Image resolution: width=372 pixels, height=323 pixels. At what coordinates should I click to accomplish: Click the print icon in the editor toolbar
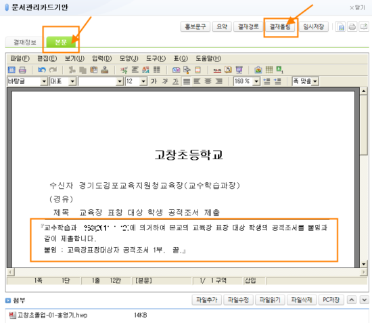pyautogui.click(x=22, y=70)
